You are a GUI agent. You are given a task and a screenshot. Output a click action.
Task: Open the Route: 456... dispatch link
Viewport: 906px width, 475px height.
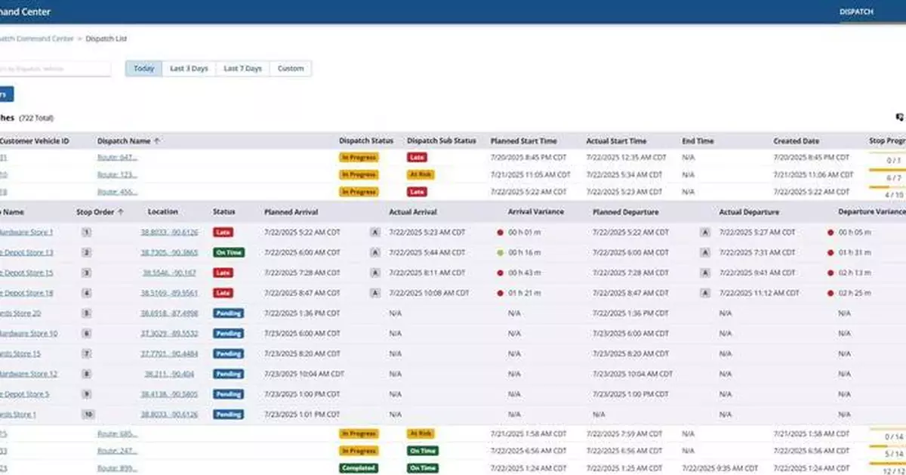tap(117, 192)
